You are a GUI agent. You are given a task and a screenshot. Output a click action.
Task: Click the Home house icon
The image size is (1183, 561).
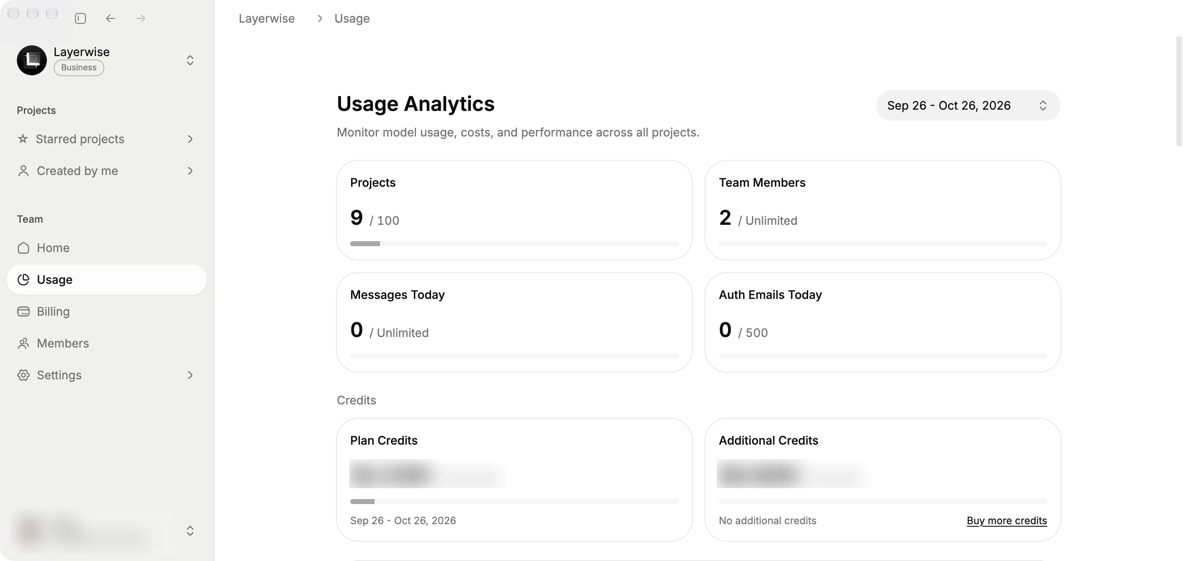[23, 248]
